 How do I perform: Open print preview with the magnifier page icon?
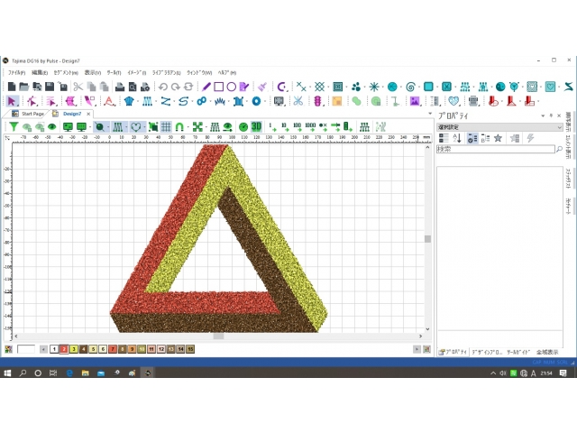tap(133, 87)
